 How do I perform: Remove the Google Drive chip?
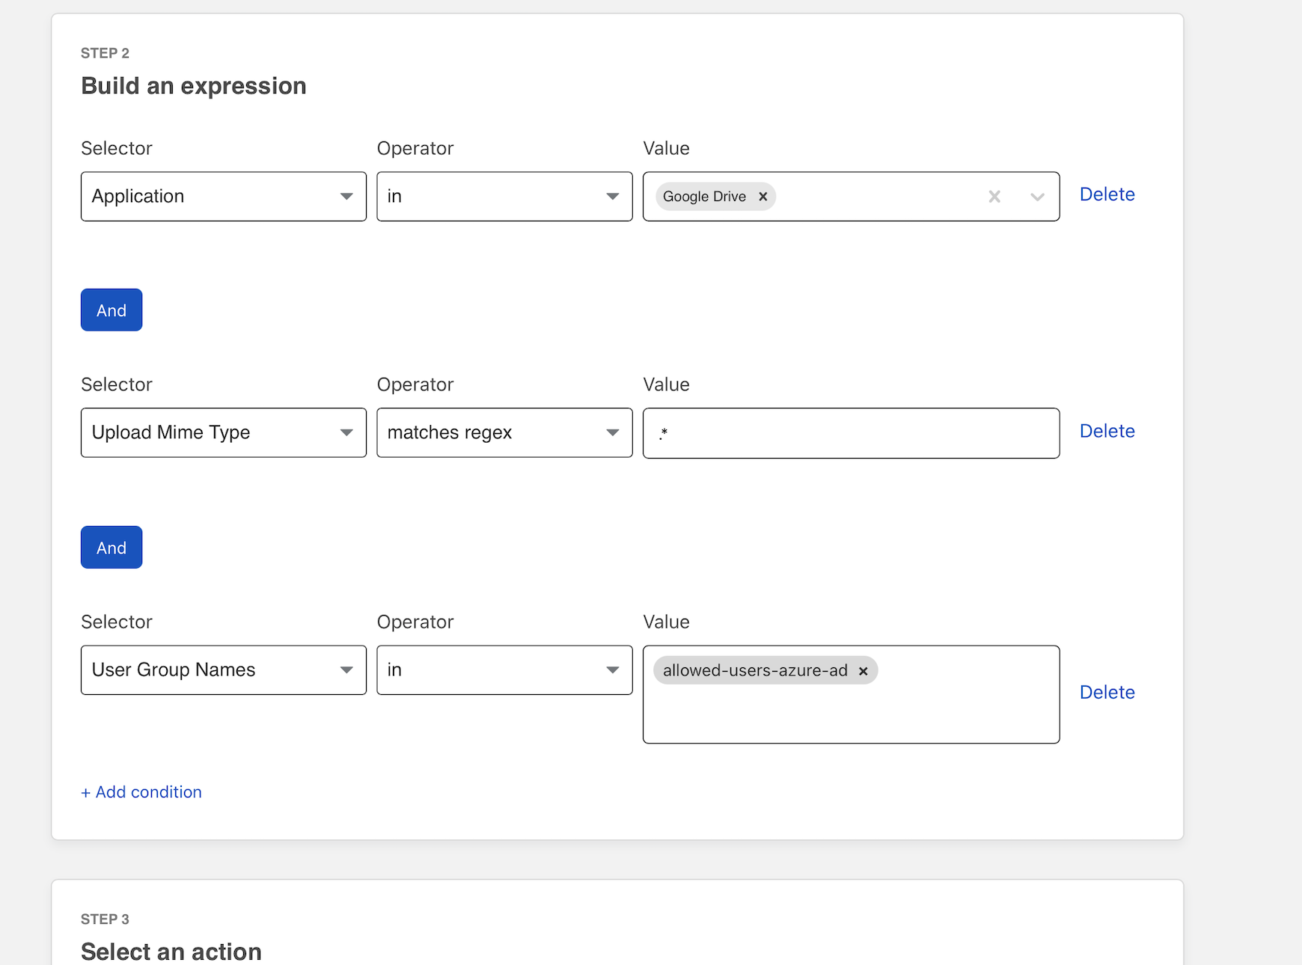[762, 197]
